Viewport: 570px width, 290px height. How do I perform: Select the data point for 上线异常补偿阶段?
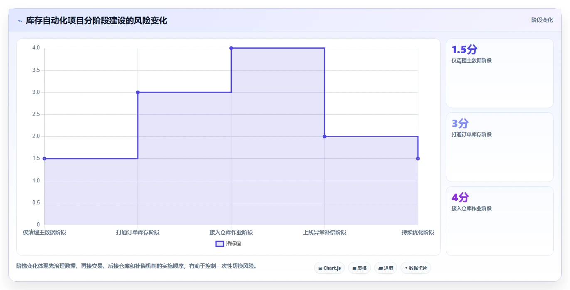click(324, 136)
